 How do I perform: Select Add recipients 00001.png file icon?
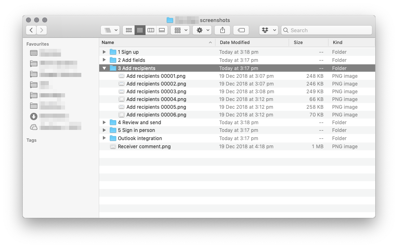point(122,76)
